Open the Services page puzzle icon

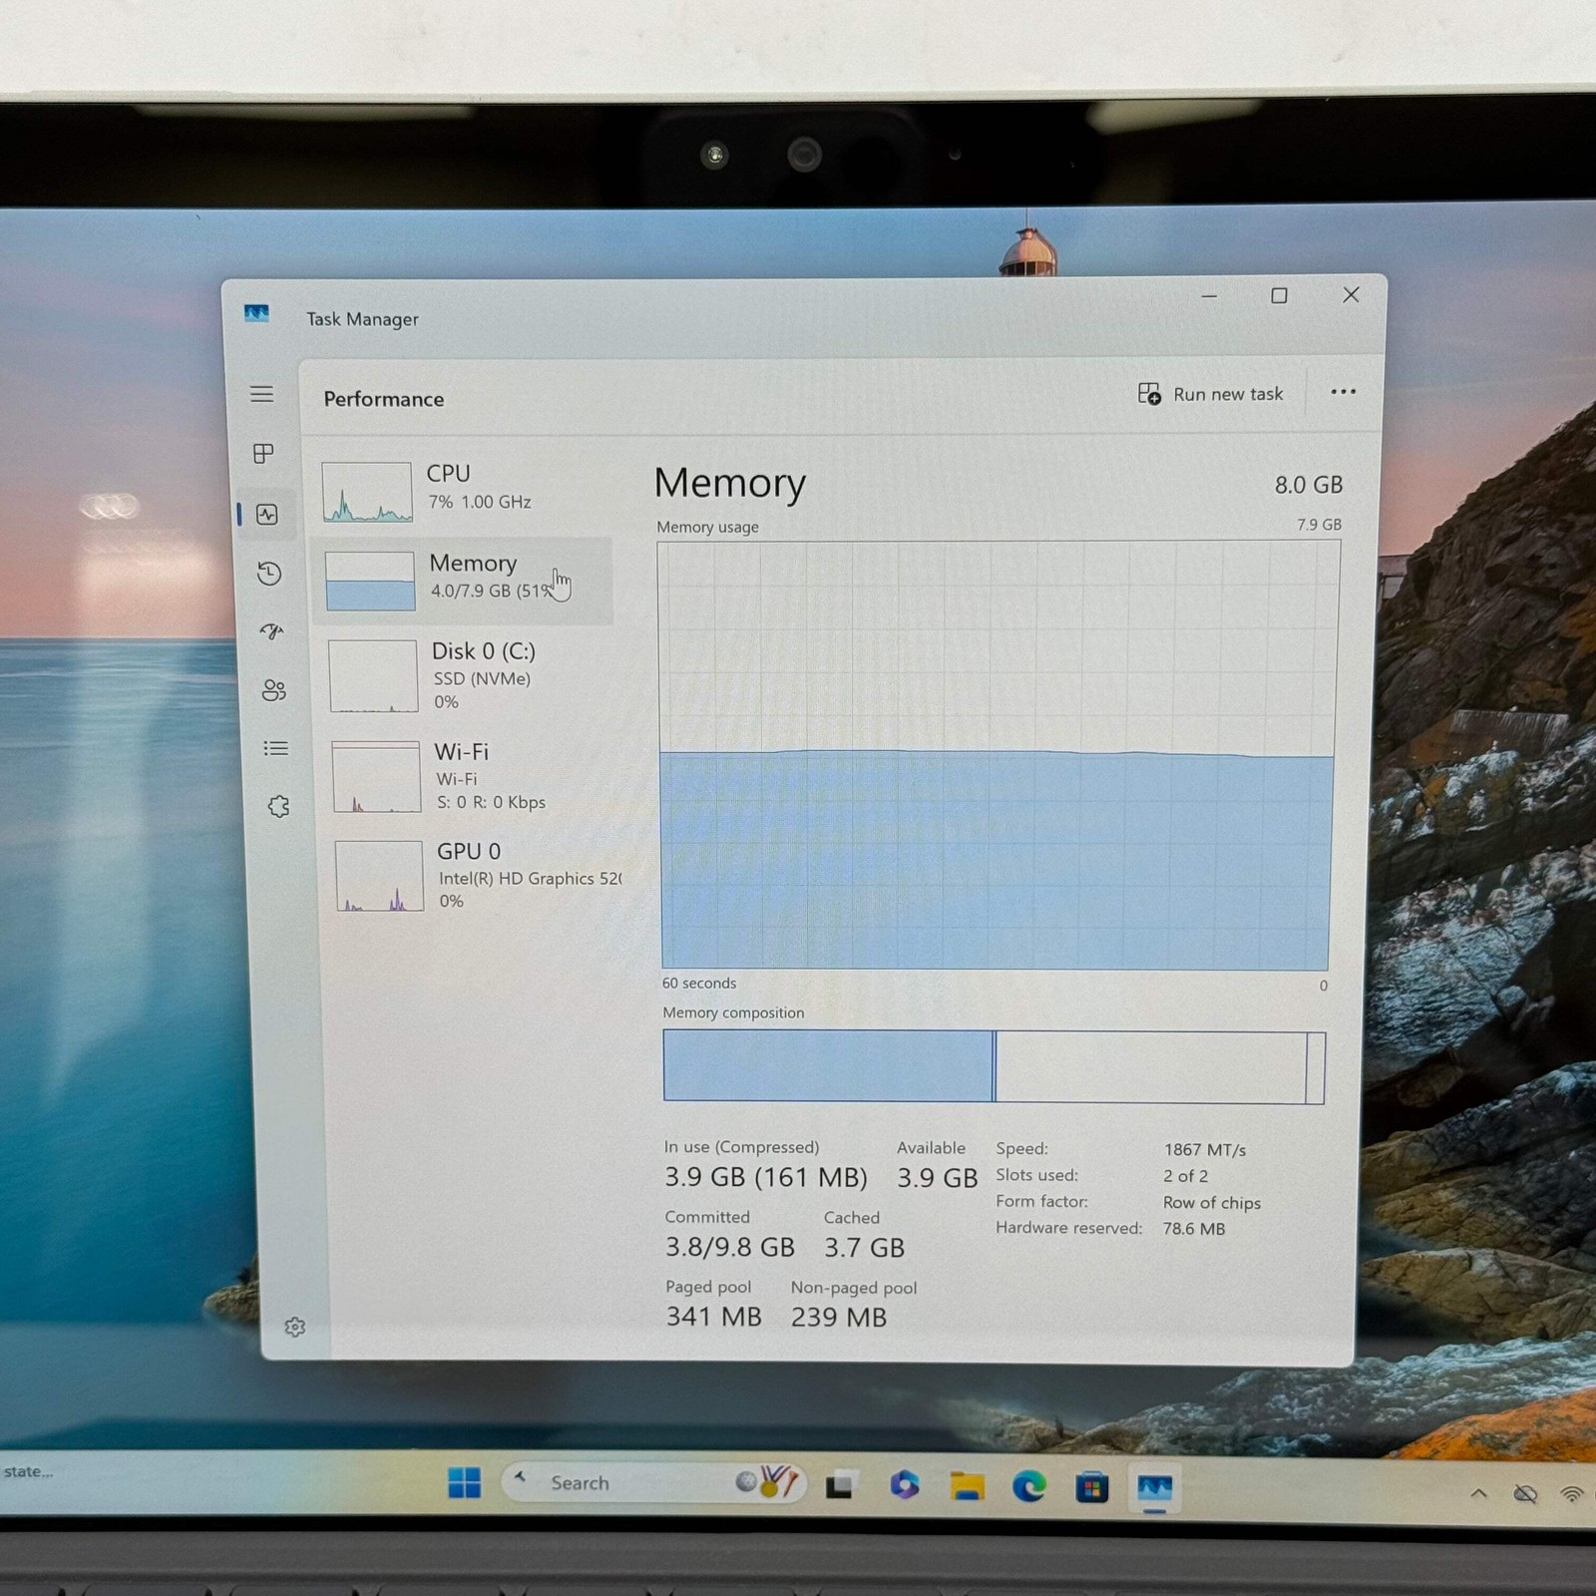(278, 806)
